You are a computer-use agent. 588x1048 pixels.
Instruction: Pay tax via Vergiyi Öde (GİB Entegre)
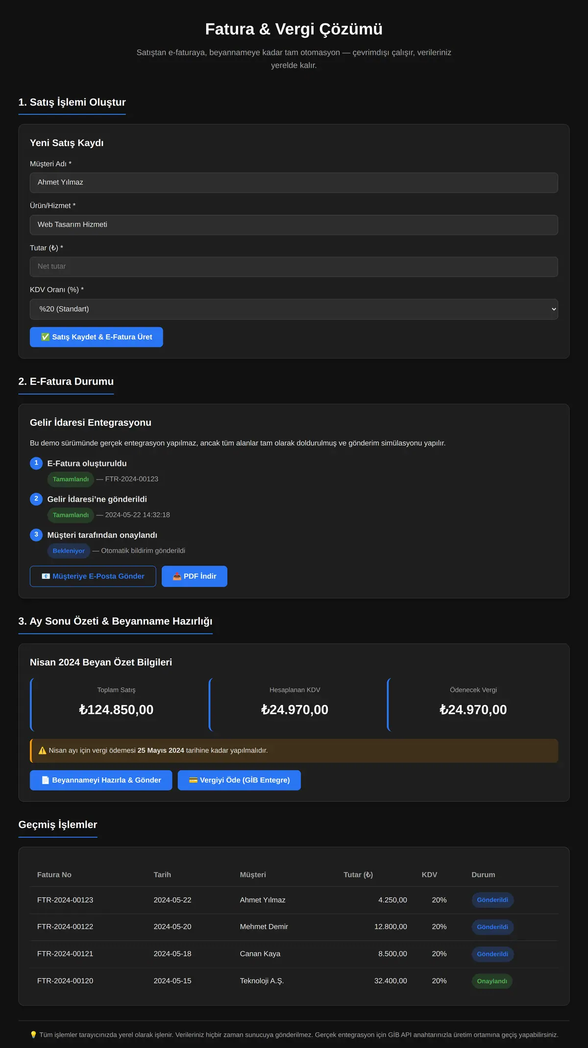tap(239, 780)
